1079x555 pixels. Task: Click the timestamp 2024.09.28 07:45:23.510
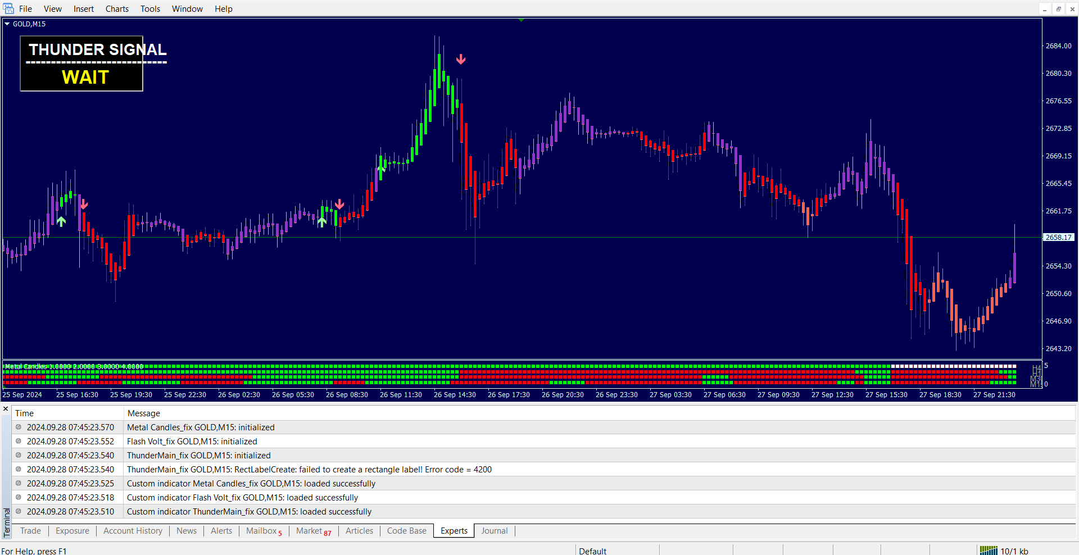click(x=70, y=512)
